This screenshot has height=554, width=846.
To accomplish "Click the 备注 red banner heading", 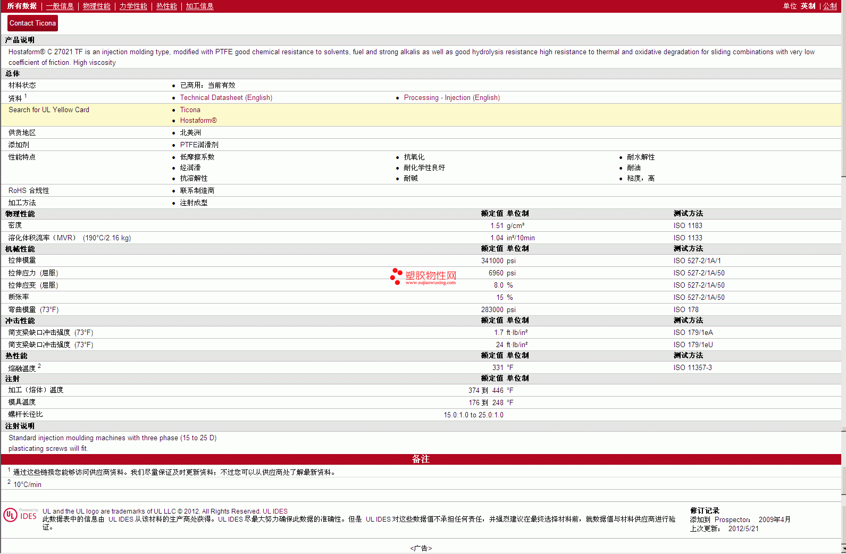I will [x=421, y=459].
